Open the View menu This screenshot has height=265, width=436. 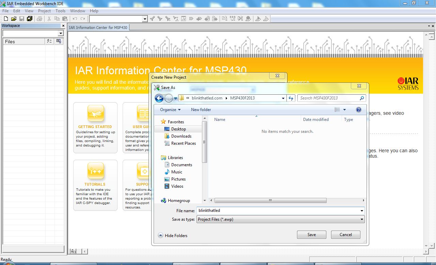pyautogui.click(x=29, y=11)
